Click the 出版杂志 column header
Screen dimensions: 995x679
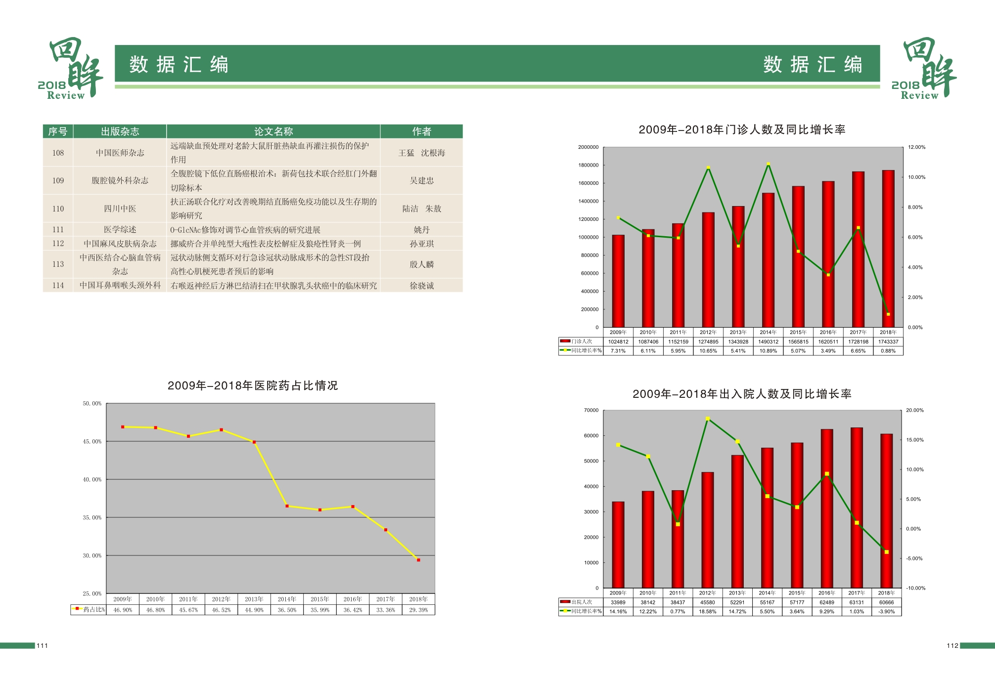coord(120,131)
